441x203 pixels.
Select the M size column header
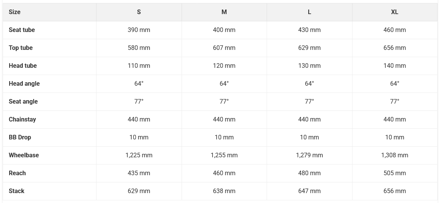pos(224,12)
